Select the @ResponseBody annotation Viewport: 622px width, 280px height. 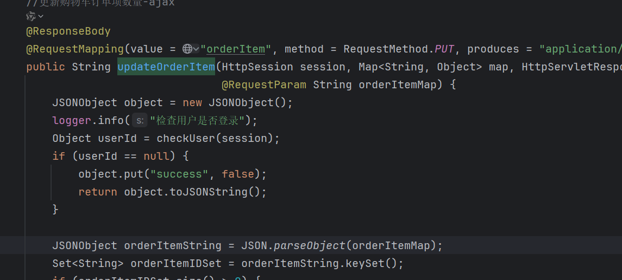point(68,31)
